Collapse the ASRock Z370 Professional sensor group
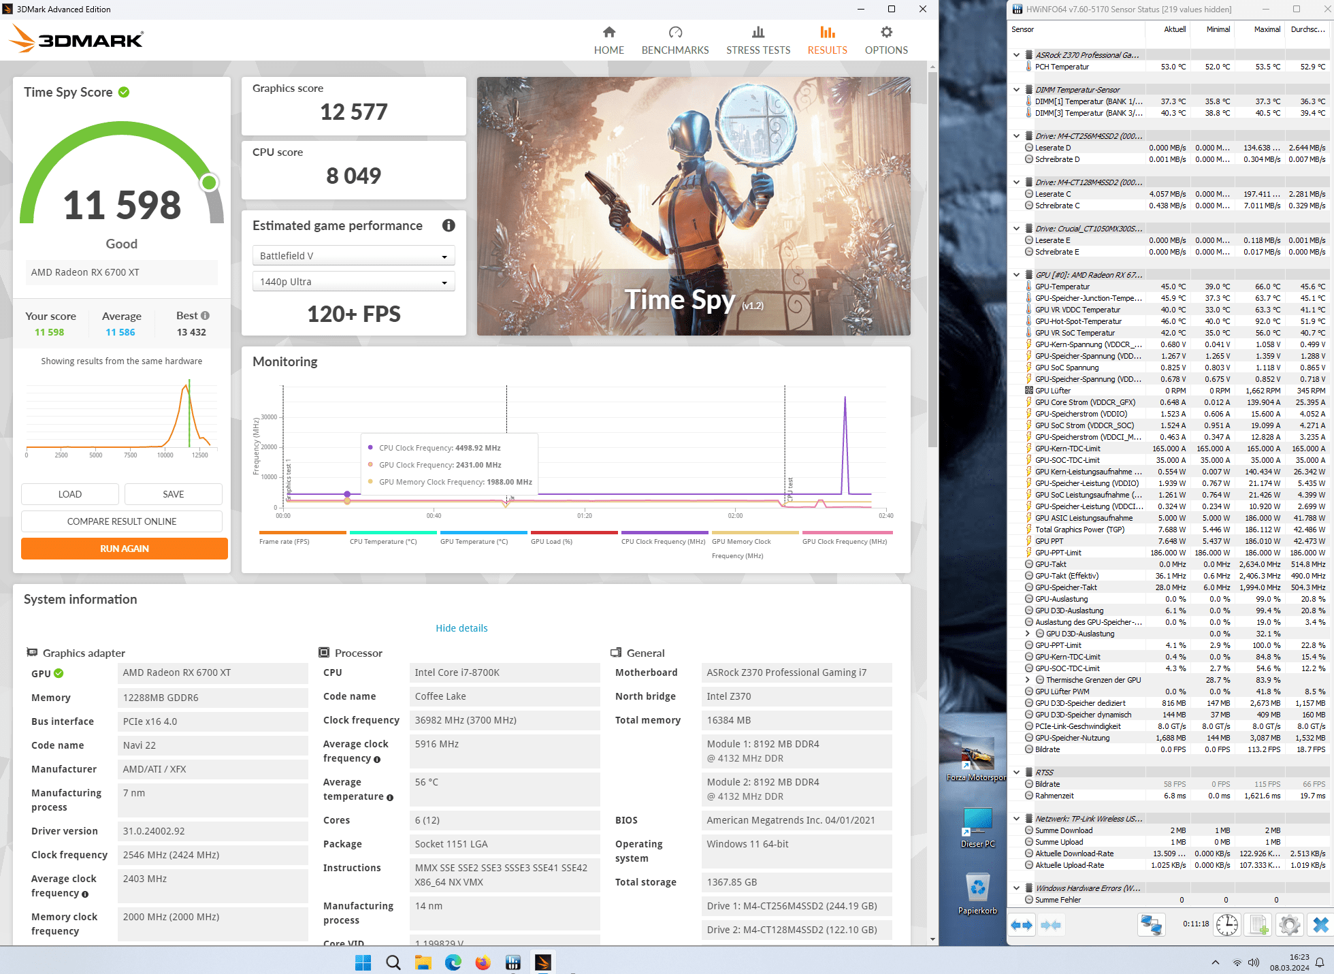The height and width of the screenshot is (974, 1334). tap(1017, 55)
